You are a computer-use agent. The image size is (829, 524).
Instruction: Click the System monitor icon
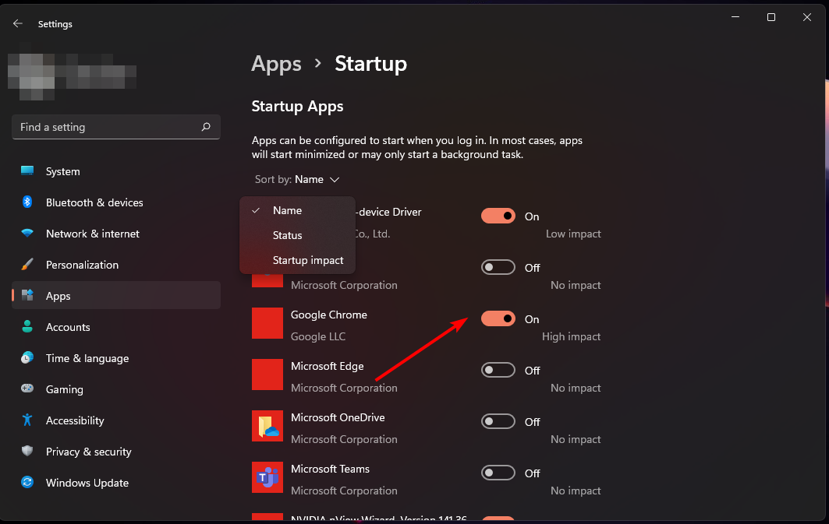(x=27, y=171)
